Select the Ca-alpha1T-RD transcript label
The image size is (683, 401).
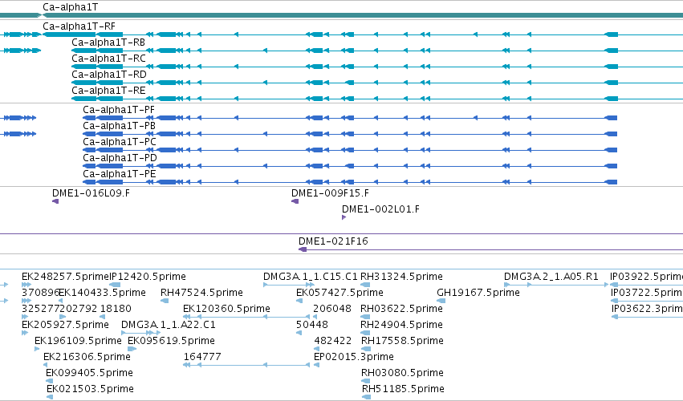[x=109, y=75]
